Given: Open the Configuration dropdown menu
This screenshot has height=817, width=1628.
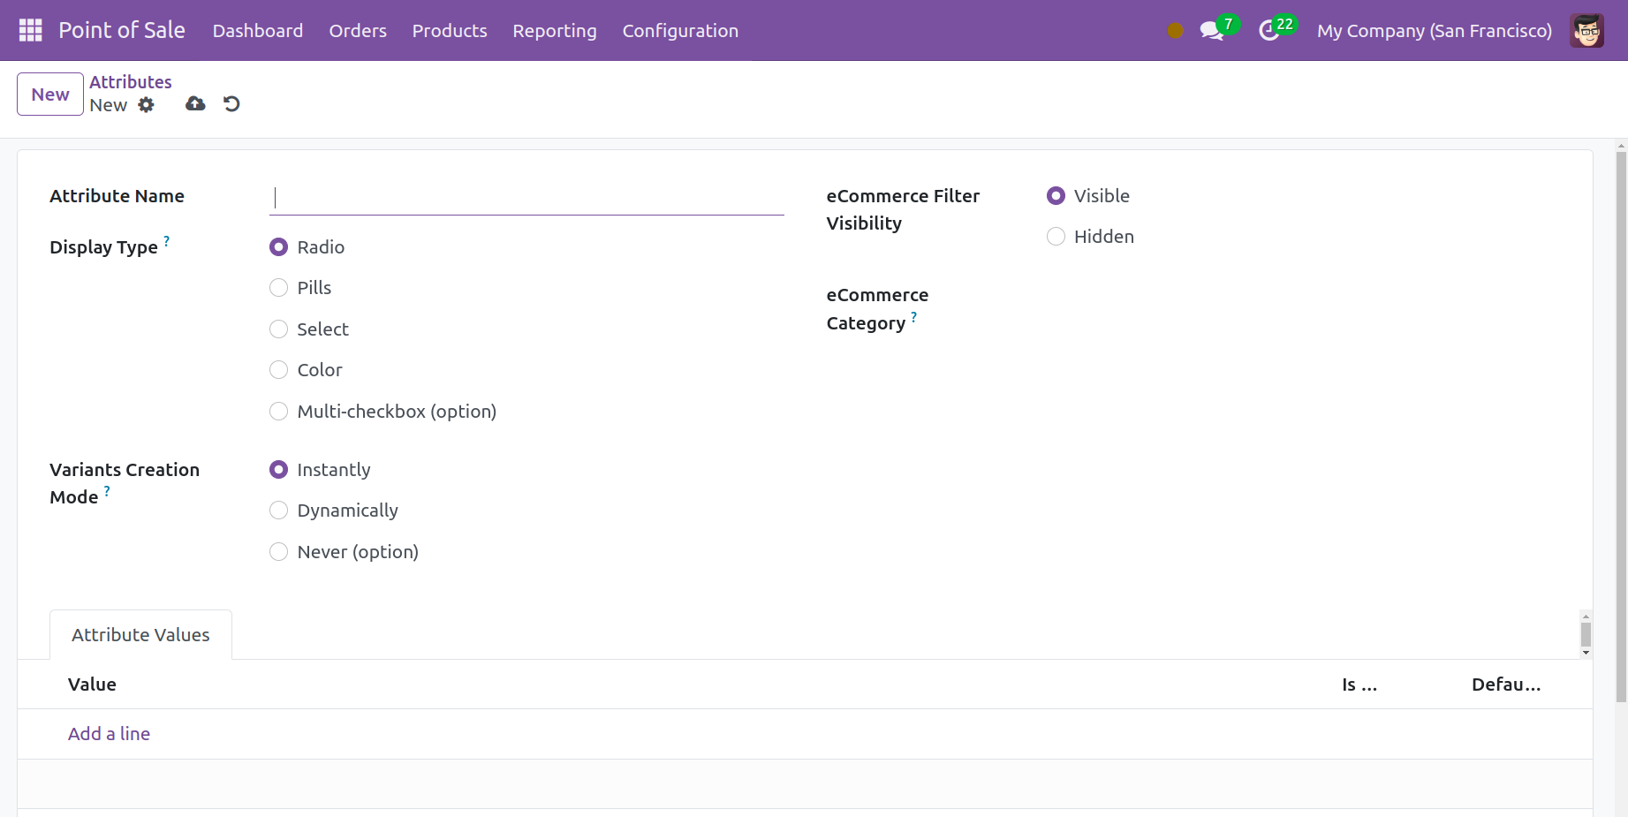Looking at the screenshot, I should pos(680,31).
